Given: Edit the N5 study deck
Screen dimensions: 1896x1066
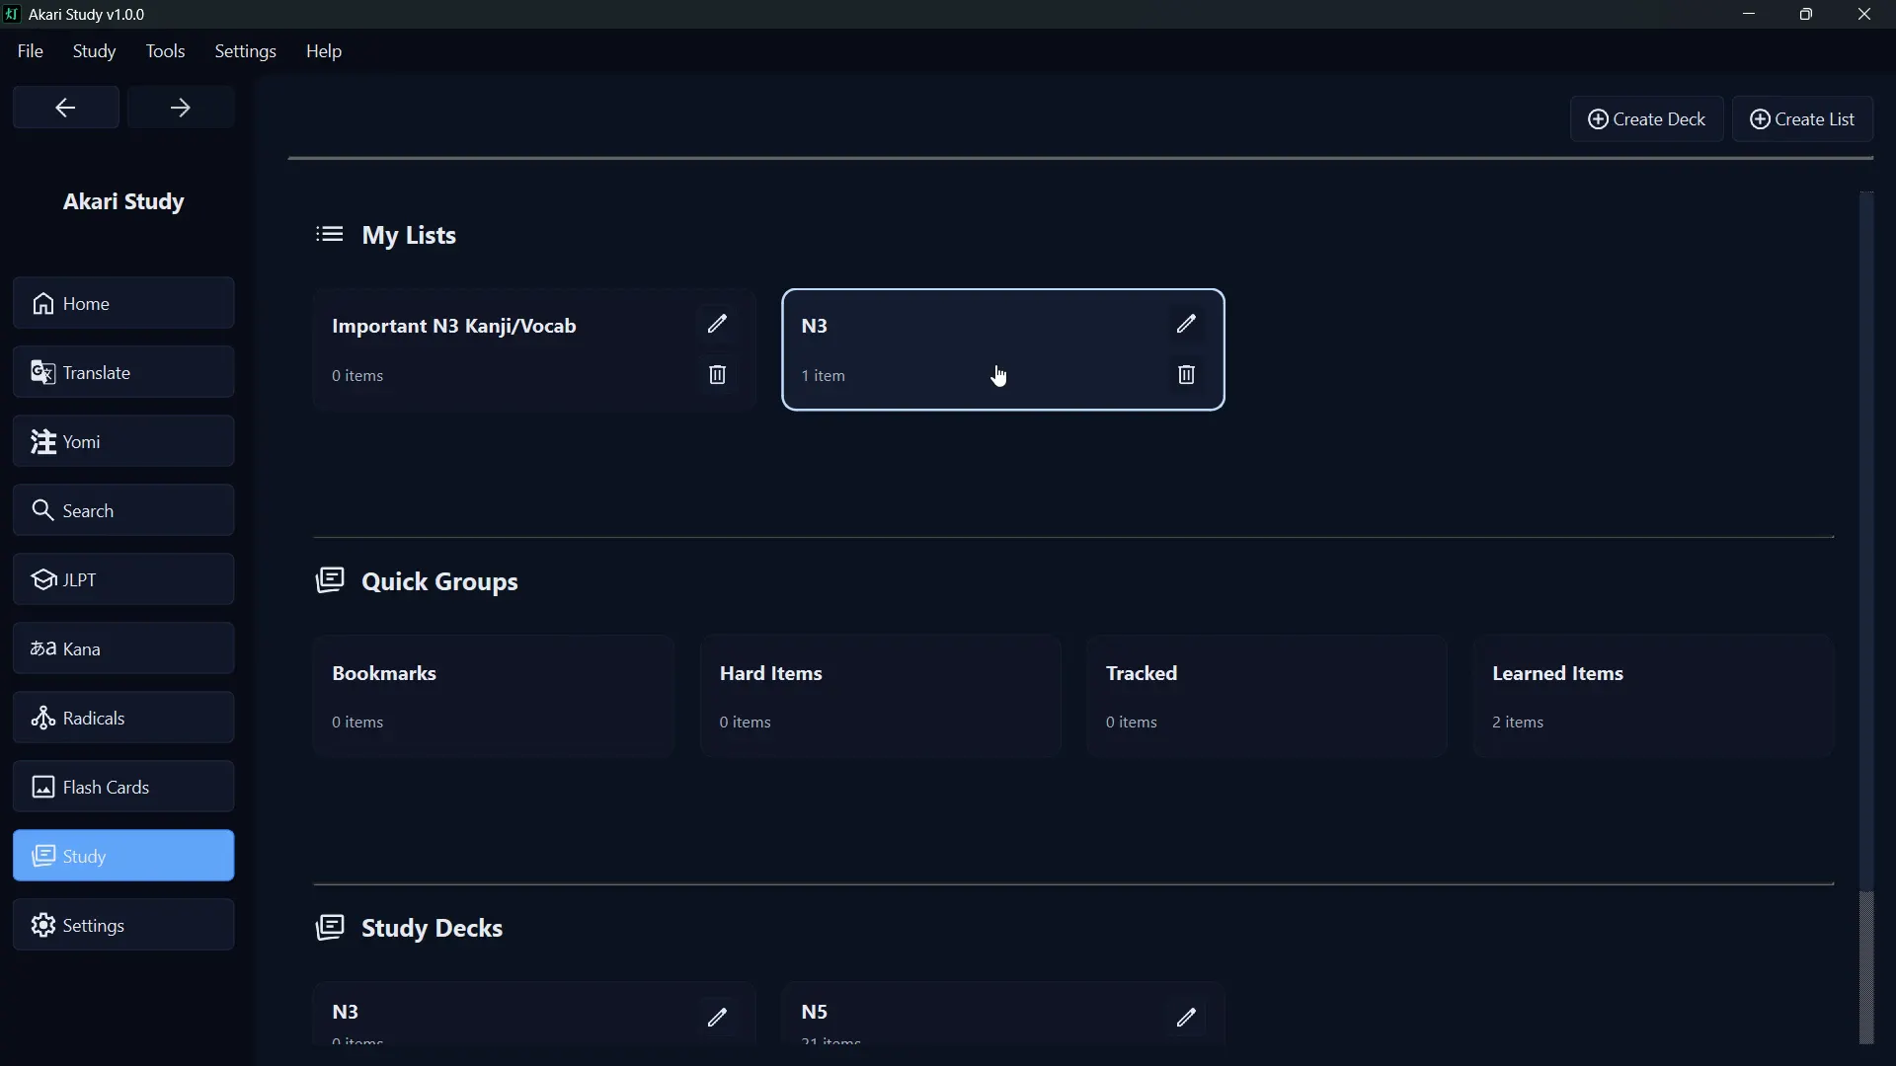Looking at the screenshot, I should click(x=1186, y=1018).
